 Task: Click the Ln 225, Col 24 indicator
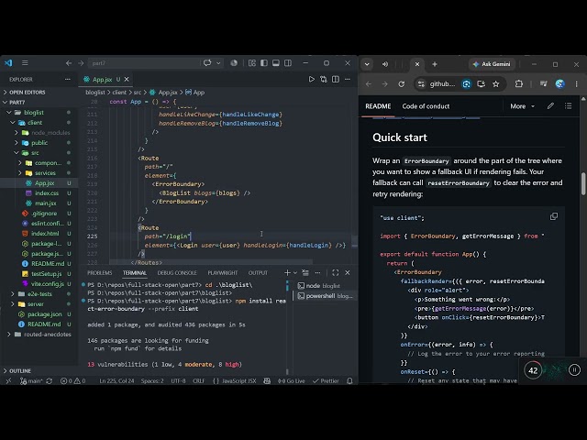pyautogui.click(x=116, y=381)
